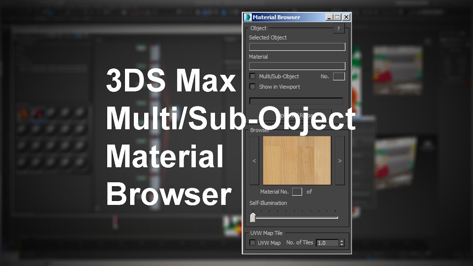Click the Self-Illumination slider handle
Screen dimensions: 473x266
point(253,217)
